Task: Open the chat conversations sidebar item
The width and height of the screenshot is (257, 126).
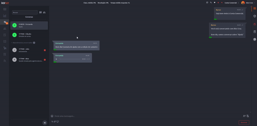Action: pos(5,22)
